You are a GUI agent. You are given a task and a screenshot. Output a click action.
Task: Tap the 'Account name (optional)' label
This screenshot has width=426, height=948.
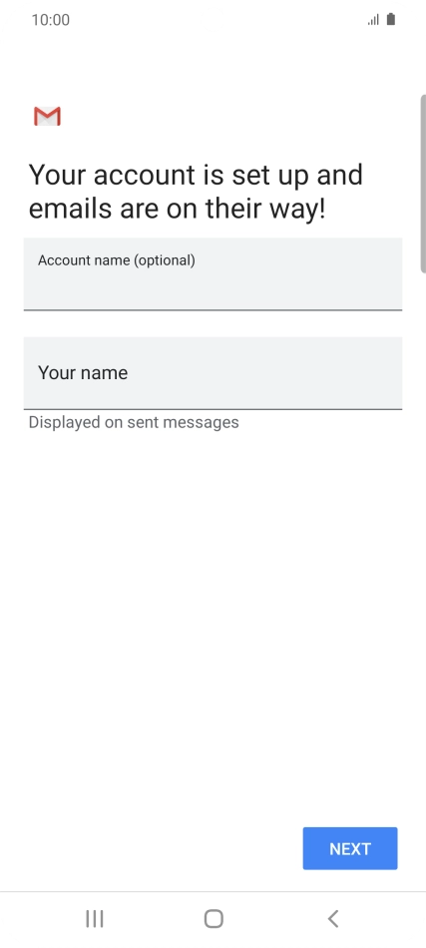117,260
